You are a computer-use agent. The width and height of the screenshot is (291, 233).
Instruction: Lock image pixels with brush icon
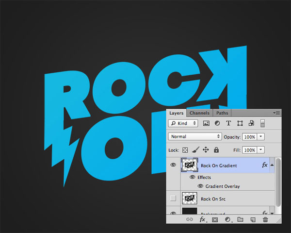point(195,150)
